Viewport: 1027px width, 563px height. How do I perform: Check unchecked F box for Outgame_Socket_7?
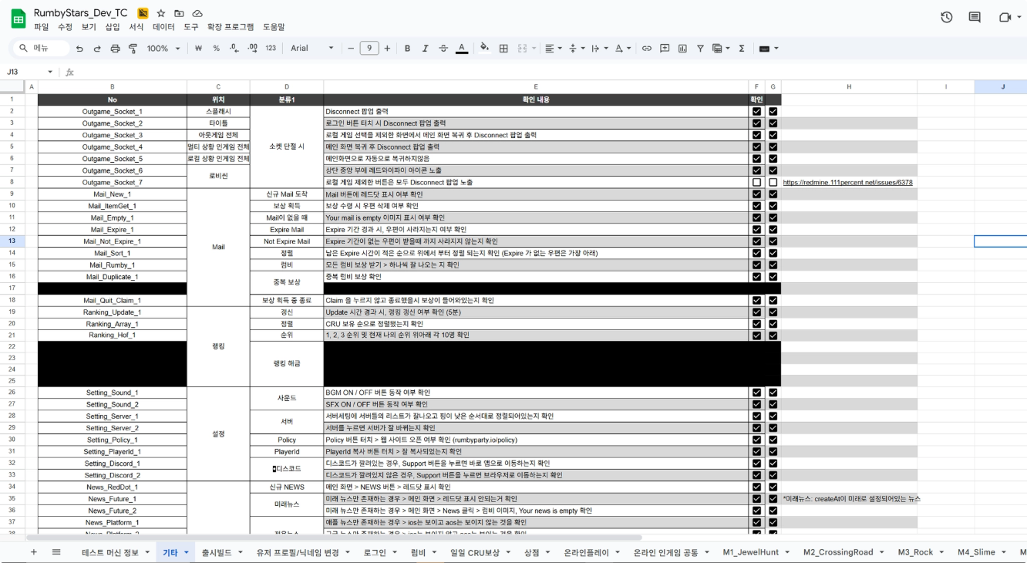tap(756, 182)
